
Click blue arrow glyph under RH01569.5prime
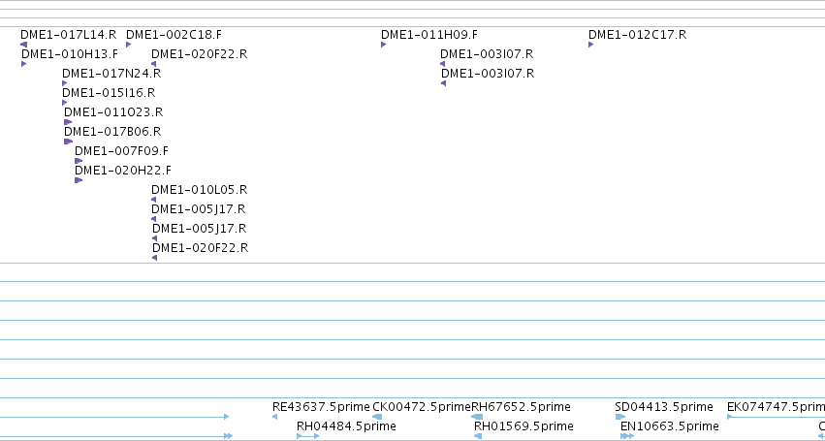(x=478, y=436)
